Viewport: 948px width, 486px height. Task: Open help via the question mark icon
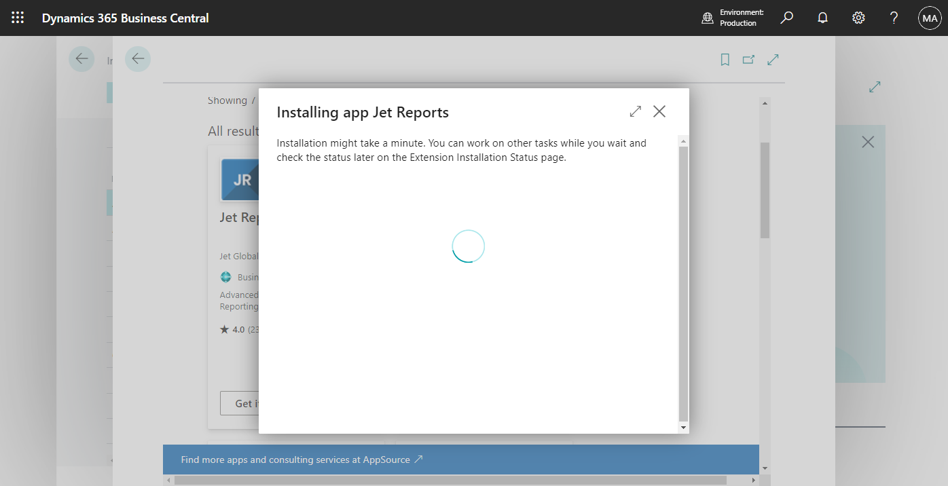pos(894,18)
